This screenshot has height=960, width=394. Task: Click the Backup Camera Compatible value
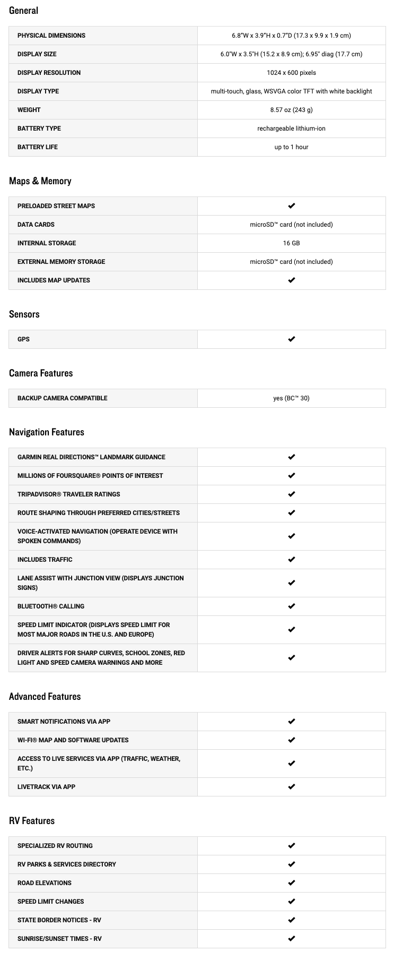pos(291,398)
